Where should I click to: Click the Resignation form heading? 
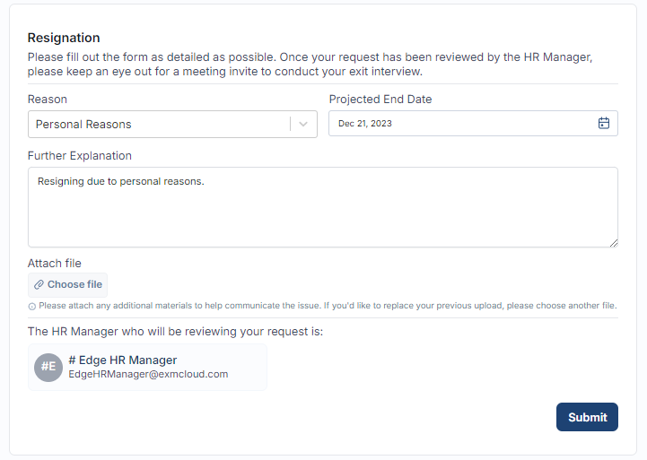(64, 38)
